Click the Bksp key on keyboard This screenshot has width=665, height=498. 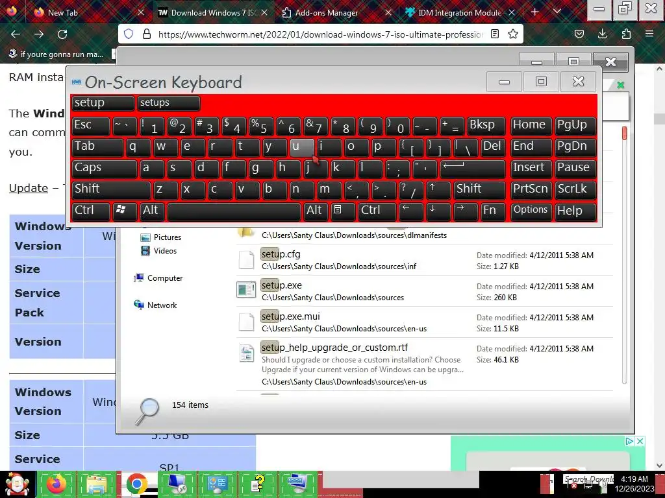pyautogui.click(x=486, y=125)
